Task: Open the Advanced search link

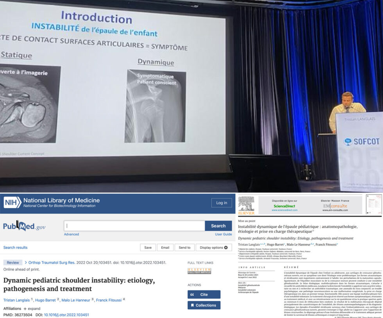Action: tap(71, 234)
